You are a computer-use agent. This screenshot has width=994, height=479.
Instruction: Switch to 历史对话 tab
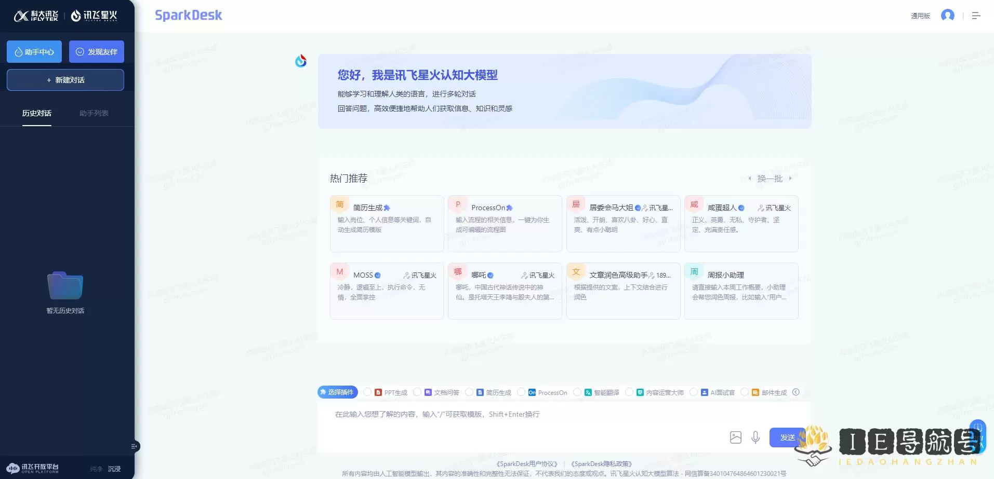point(37,113)
